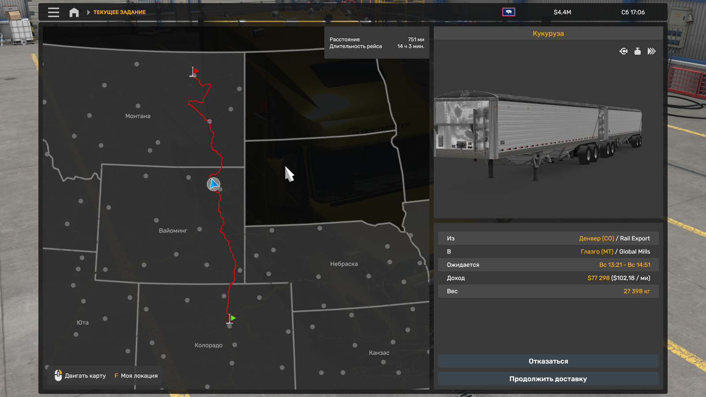Image resolution: width=706 pixels, height=397 pixels.
Task: Open the ТЕКУЩЕЕ ЗАДАНИЕ breadcrumb tab
Action: pos(120,12)
